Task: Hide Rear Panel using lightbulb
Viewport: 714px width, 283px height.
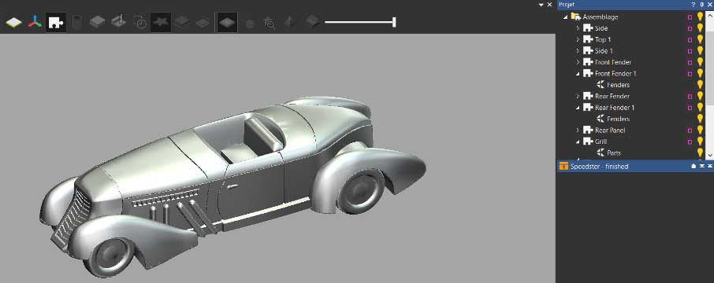Action: coord(700,130)
